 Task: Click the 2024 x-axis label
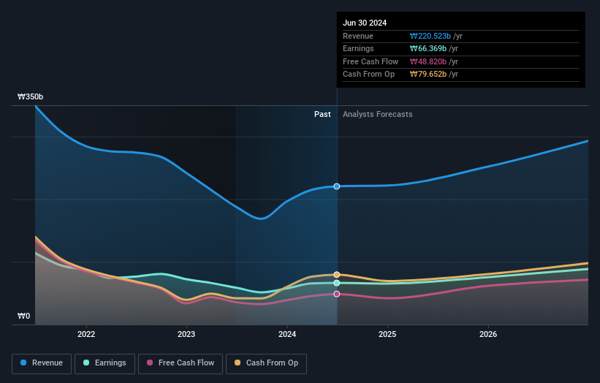point(287,334)
